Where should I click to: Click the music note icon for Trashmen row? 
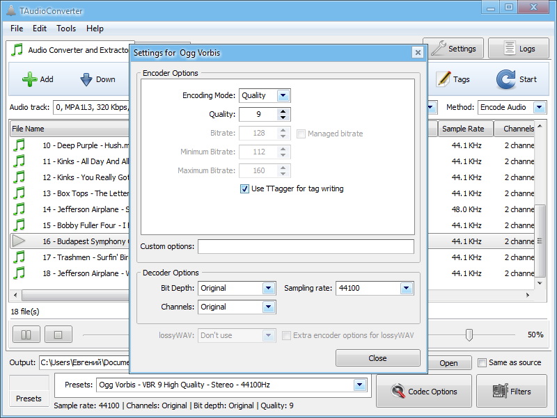(x=19, y=257)
